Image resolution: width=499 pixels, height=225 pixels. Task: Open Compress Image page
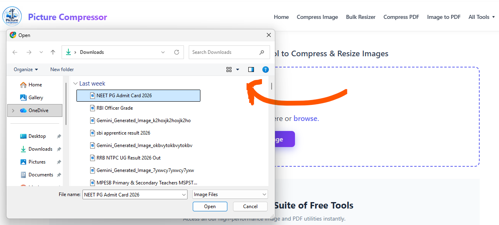coord(318,17)
